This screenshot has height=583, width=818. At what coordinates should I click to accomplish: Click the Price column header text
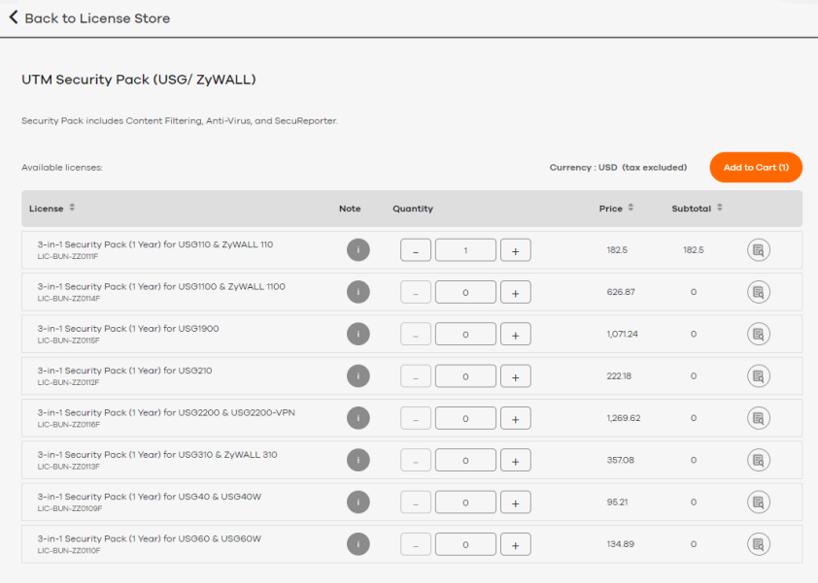tap(610, 209)
